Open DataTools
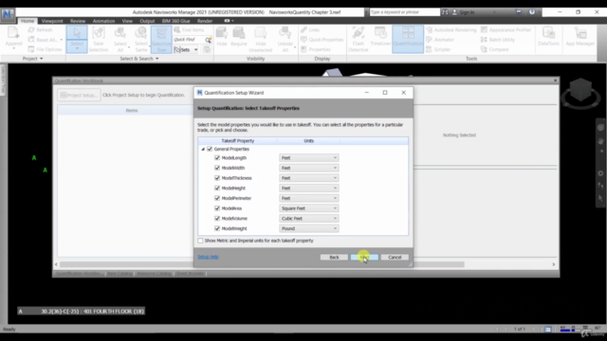This screenshot has width=607, height=341. click(x=548, y=37)
